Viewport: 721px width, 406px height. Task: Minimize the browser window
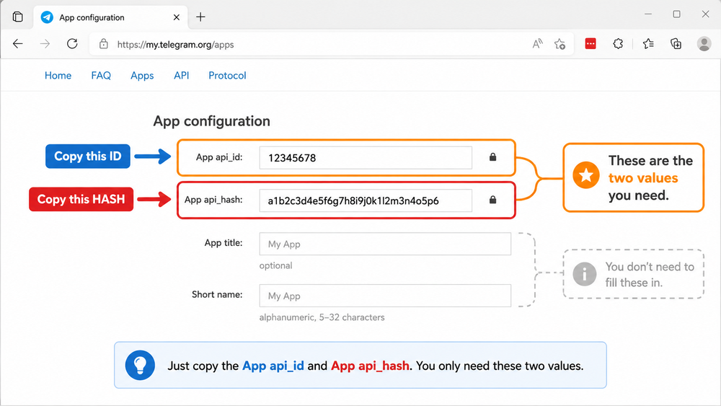pos(648,14)
